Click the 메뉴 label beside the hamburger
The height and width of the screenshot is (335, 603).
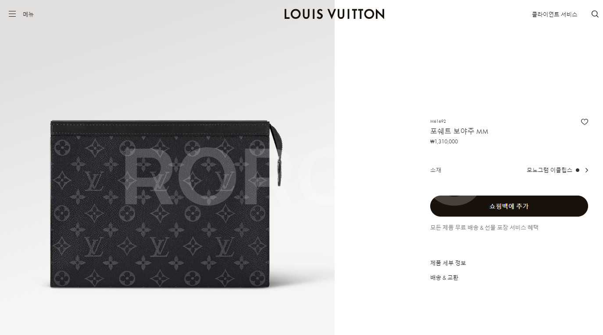click(x=29, y=14)
